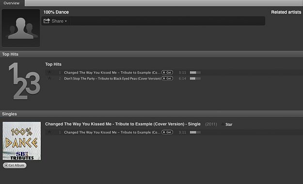Click the 3:11 duration in Top Hits
This screenshot has width=303, height=184.
182,73
